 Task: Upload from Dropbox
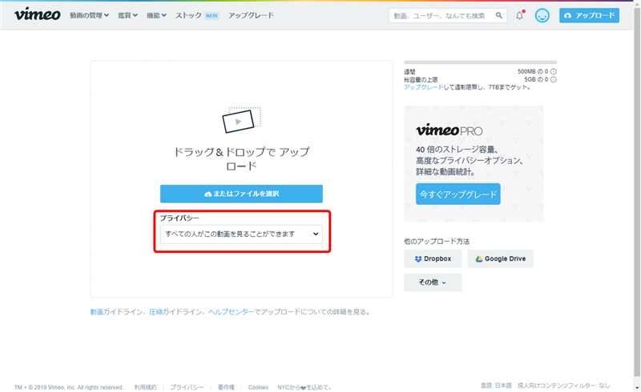pyautogui.click(x=433, y=259)
